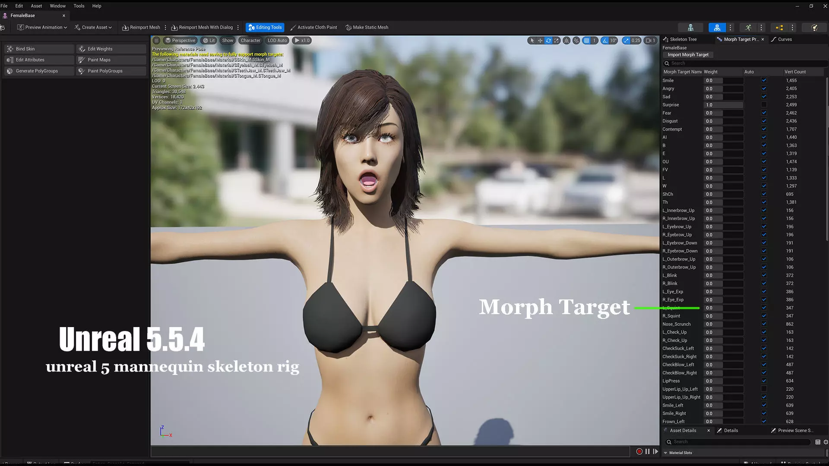Click Activate Cloth Paint button
This screenshot has height=466, width=829.
click(x=313, y=27)
